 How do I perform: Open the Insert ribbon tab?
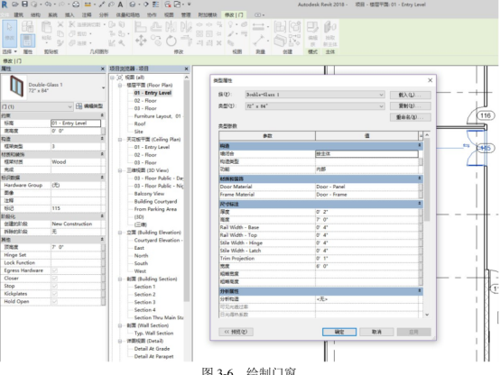pos(69,15)
